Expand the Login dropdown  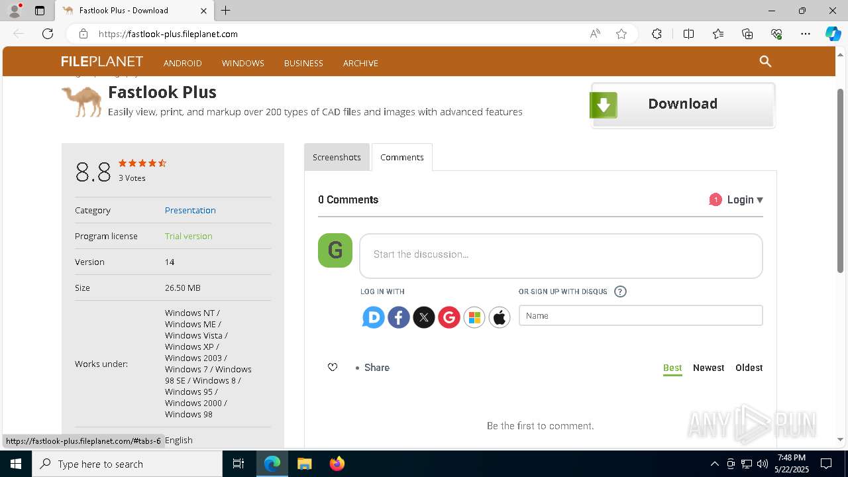tap(745, 199)
